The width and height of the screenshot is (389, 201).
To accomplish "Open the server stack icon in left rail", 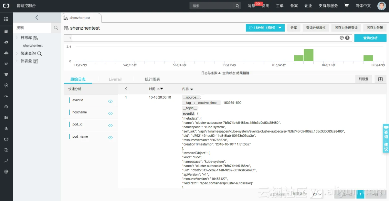I will pos(6,31).
